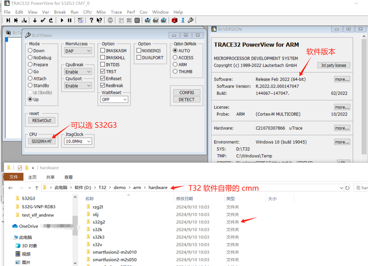Open the Explorer recent locations chevron
The height and width of the screenshot is (266, 368).
[30, 188]
